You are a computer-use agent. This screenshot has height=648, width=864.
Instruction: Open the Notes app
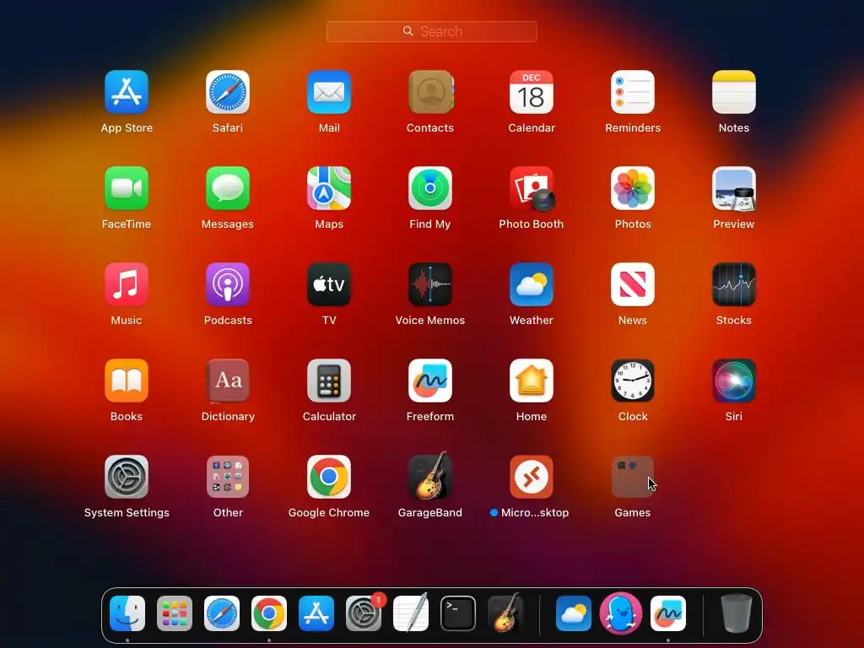[x=734, y=92]
